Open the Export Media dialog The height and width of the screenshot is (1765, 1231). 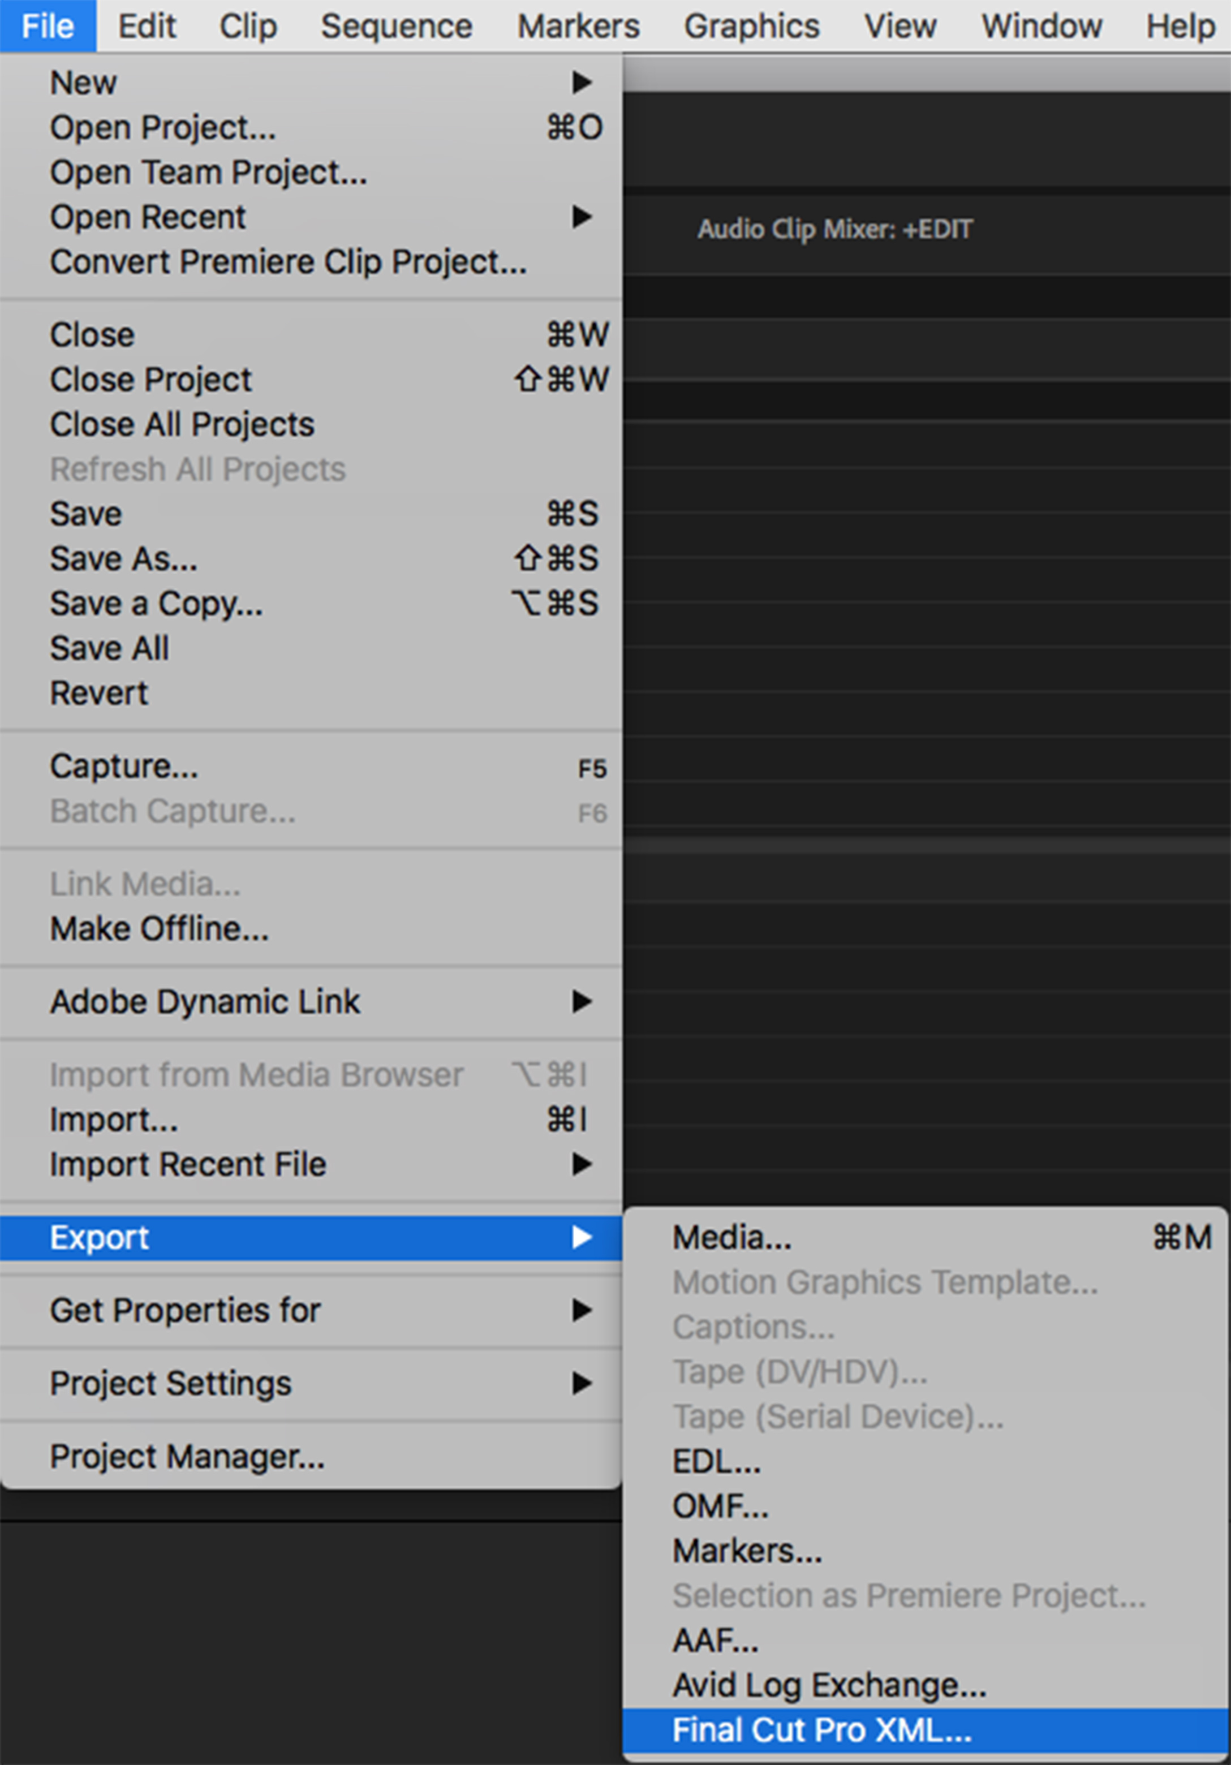[731, 1238]
